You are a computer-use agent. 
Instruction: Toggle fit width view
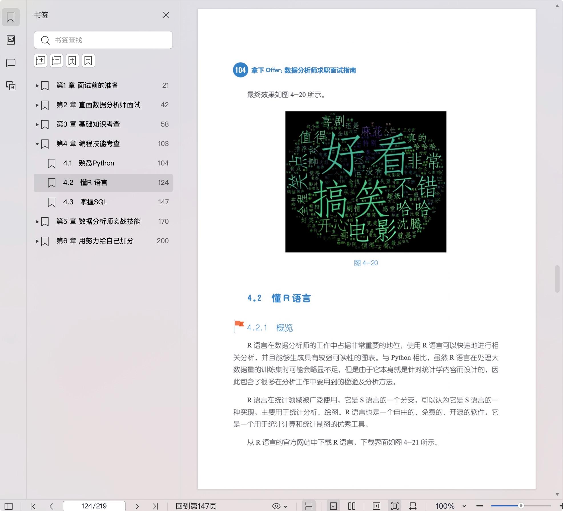(x=413, y=506)
